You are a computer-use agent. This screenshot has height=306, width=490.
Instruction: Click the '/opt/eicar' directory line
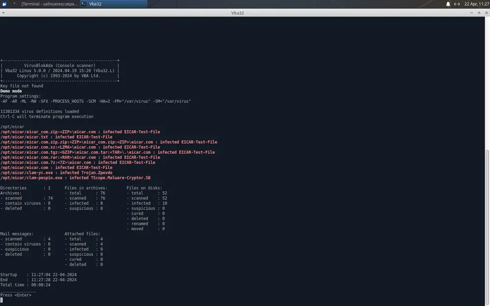(12, 127)
